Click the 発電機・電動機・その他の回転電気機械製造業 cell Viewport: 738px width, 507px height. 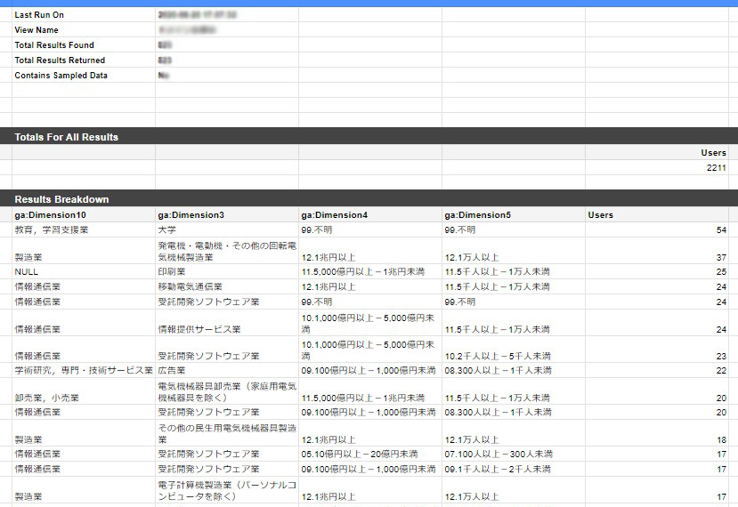point(227,251)
